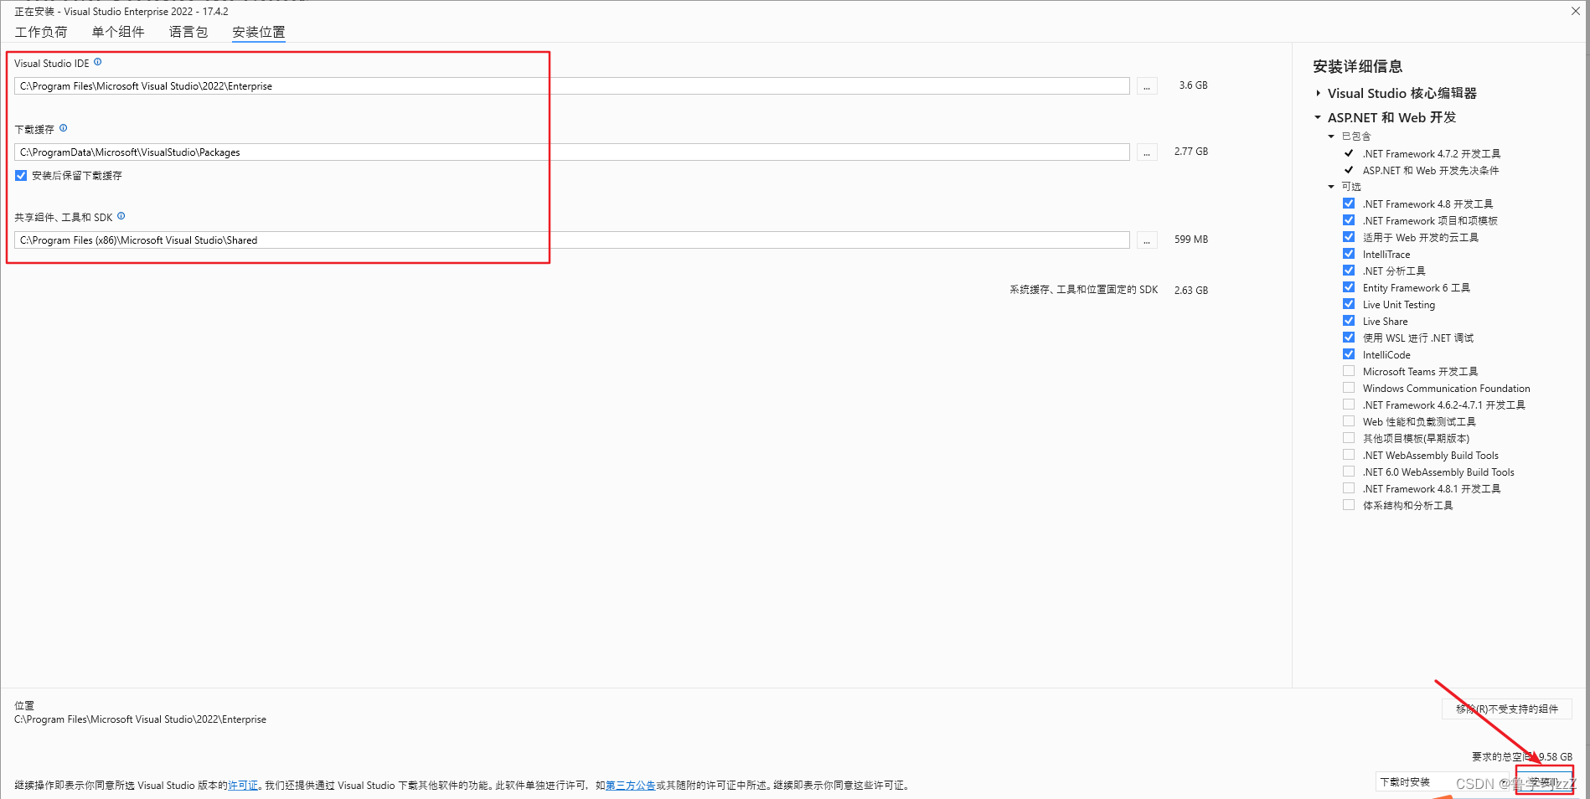
Task: Click the info icon beside 共享组件、工具和 SDK
Action: point(121,216)
